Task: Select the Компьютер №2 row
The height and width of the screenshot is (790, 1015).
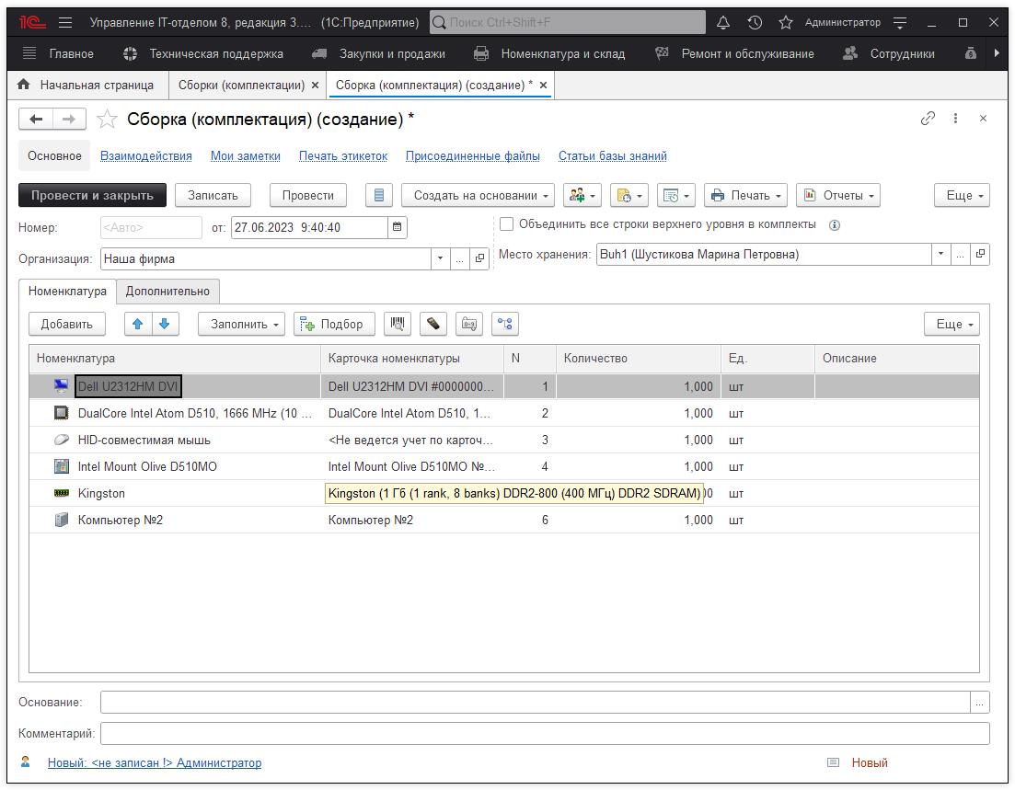Action: click(x=121, y=521)
